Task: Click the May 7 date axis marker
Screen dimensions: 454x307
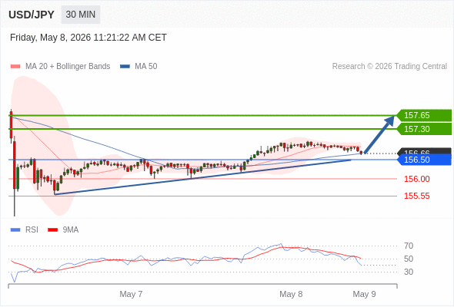Action: [131, 294]
